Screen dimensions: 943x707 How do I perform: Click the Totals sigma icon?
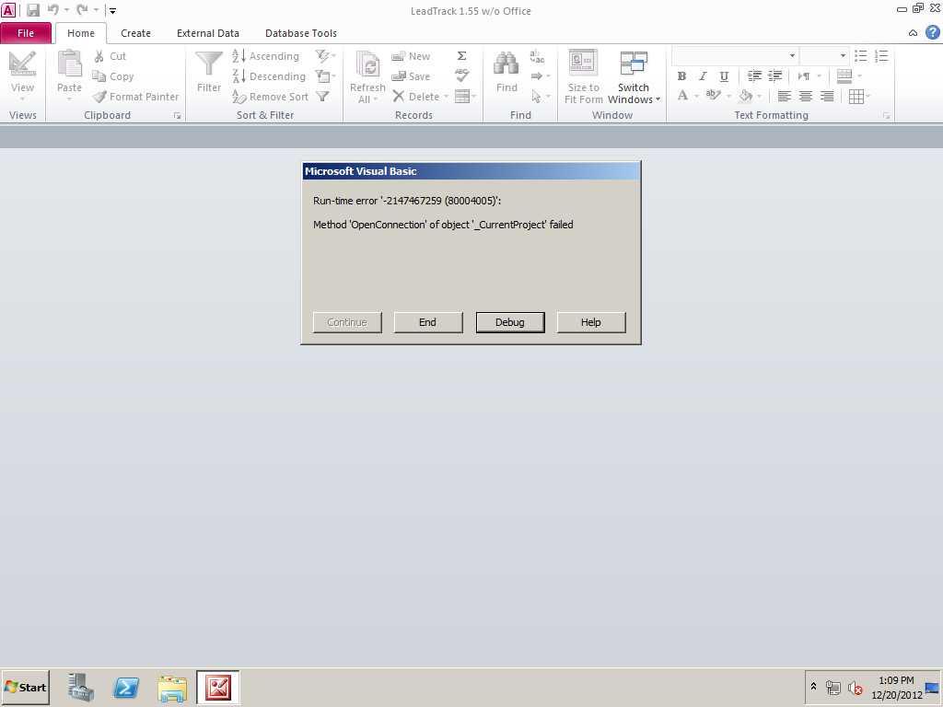click(462, 56)
